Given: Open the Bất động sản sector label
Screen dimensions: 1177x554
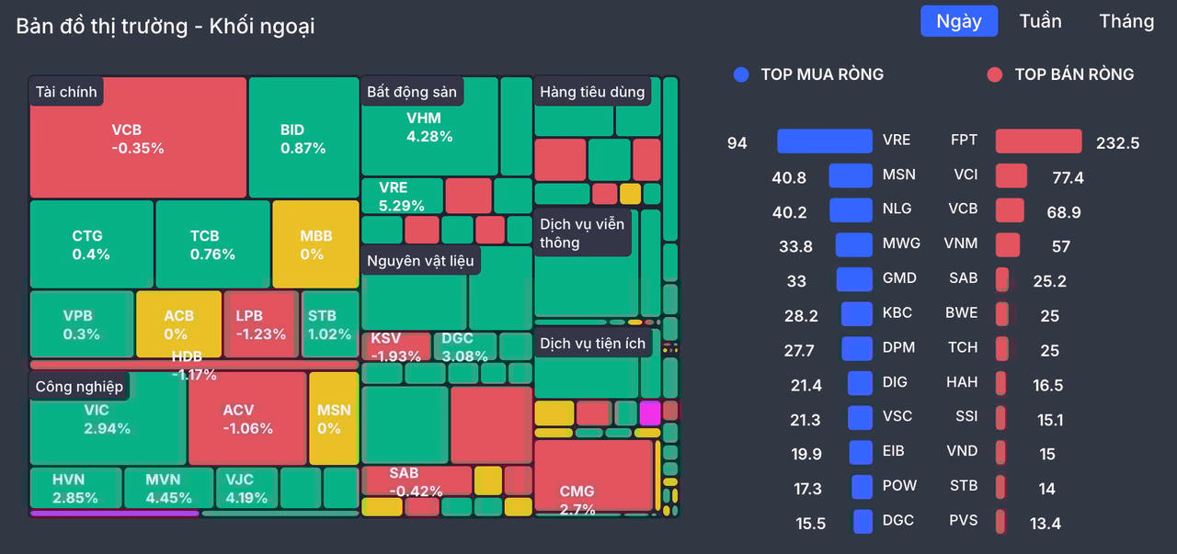Looking at the screenshot, I should click(412, 92).
